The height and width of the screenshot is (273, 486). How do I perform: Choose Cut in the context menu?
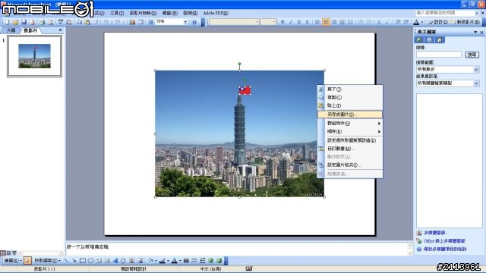(350, 89)
